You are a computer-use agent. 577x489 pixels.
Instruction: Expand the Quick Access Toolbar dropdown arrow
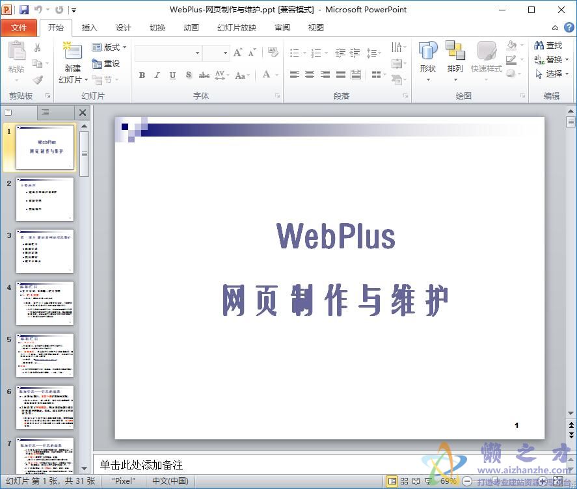pyautogui.click(x=73, y=8)
